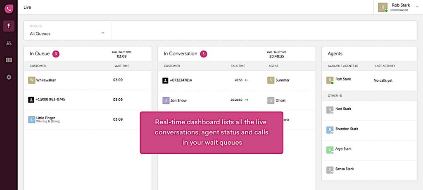Click the In Queue count badge
Image resolution: width=423 pixels, height=190 pixels.
click(x=56, y=54)
